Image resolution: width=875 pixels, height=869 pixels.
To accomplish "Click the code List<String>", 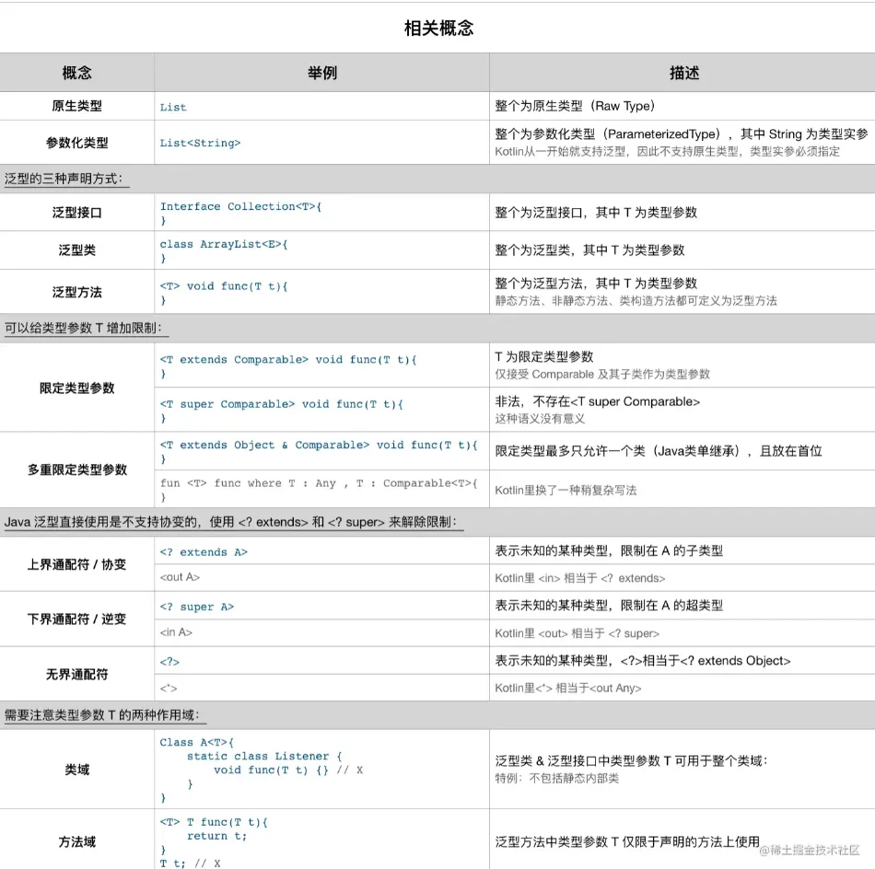I will tap(201, 143).
